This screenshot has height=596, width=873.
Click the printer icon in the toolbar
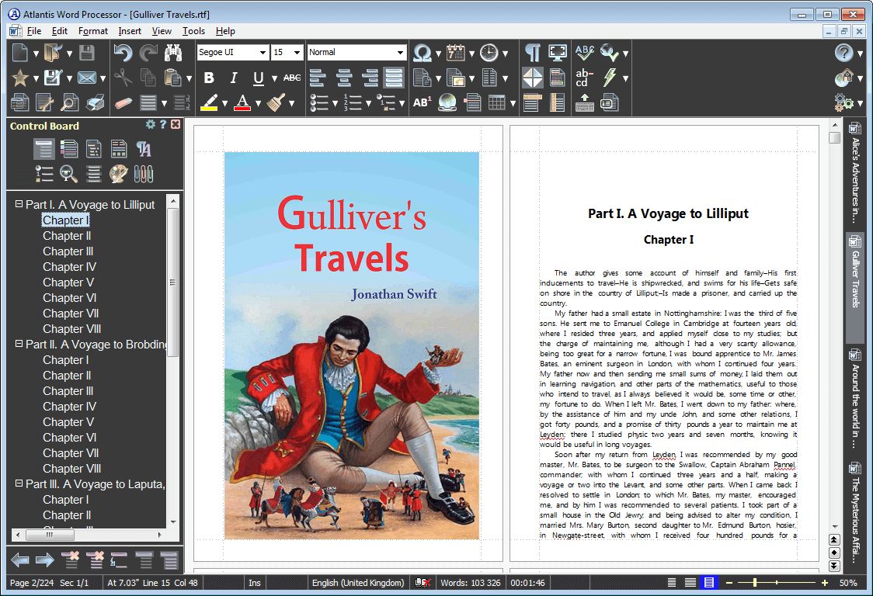(95, 103)
